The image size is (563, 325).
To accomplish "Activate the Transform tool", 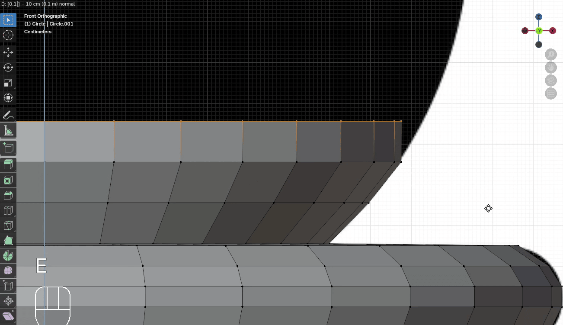I will 8,98.
